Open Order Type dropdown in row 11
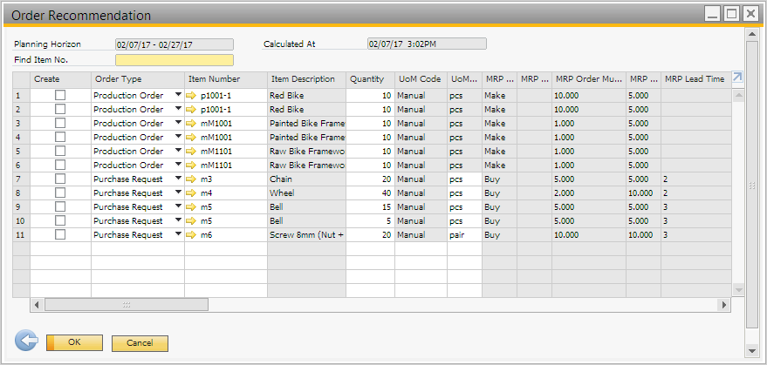Image resolution: width=767 pixels, height=365 pixels. (x=179, y=235)
